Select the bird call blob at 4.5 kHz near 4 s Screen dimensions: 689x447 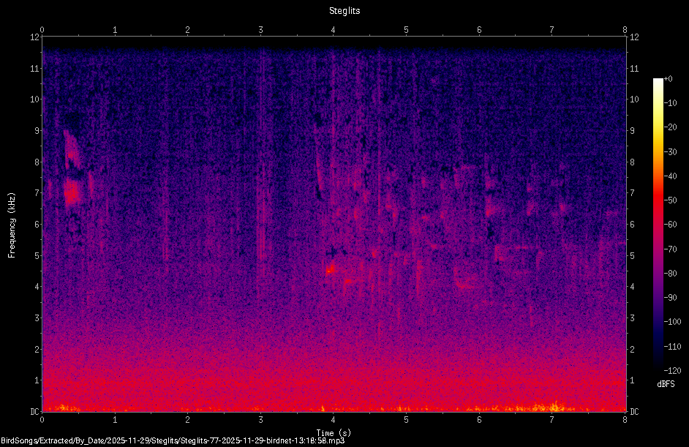click(x=331, y=268)
